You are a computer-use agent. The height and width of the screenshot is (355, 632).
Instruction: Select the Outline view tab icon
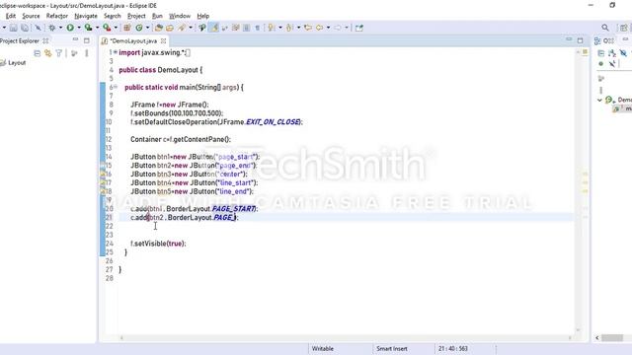pyautogui.click(x=597, y=41)
